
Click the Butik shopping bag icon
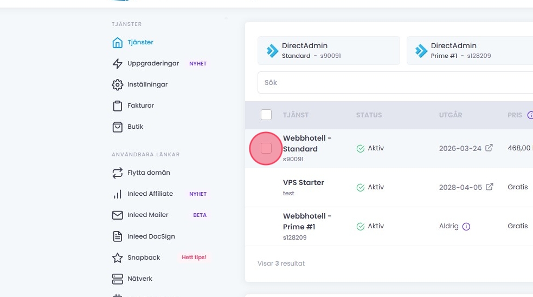[117, 127]
